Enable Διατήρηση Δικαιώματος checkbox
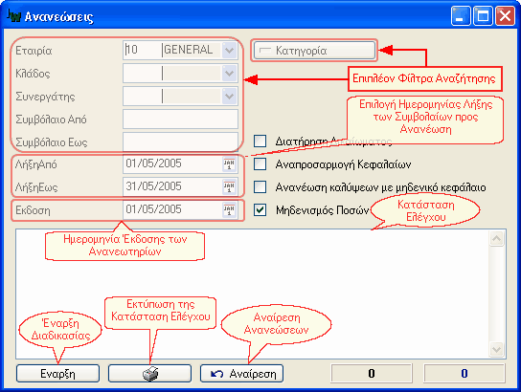The height and width of the screenshot is (392, 521). (x=260, y=141)
